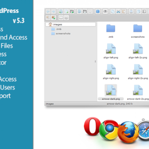Click the 'images' path in the status bar
149x149 pixels.
tap(50, 104)
